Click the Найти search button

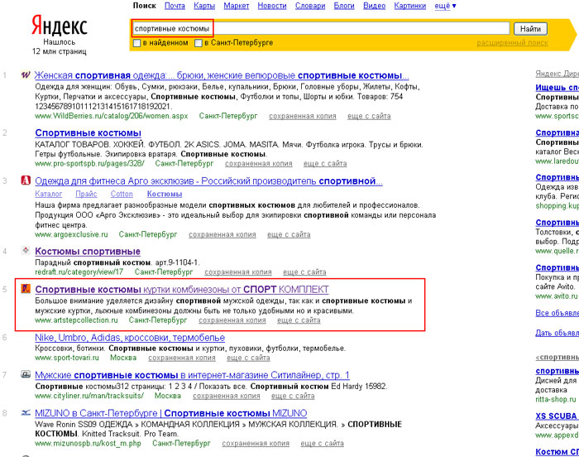tap(530, 29)
